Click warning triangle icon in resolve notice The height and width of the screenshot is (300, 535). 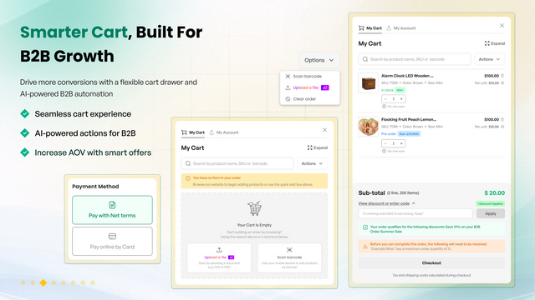click(x=365, y=247)
